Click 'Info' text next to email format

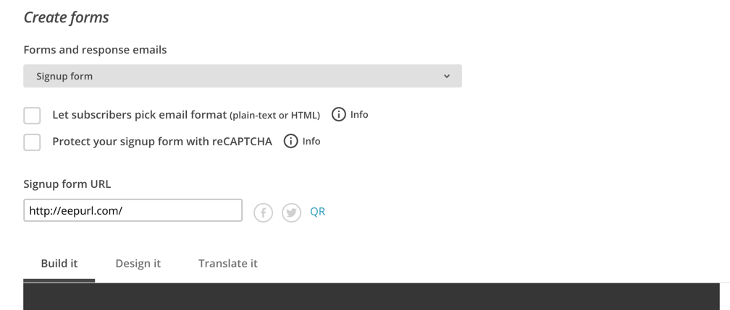(x=359, y=114)
